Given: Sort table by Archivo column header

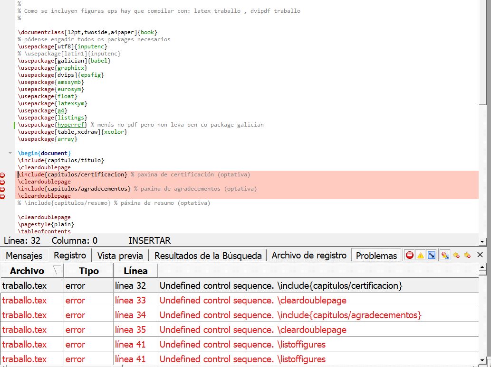Looking at the screenshot, I should 32,270.
